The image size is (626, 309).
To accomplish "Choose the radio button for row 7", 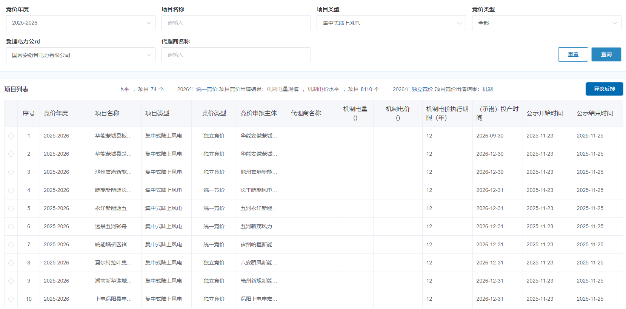I will coord(11,245).
